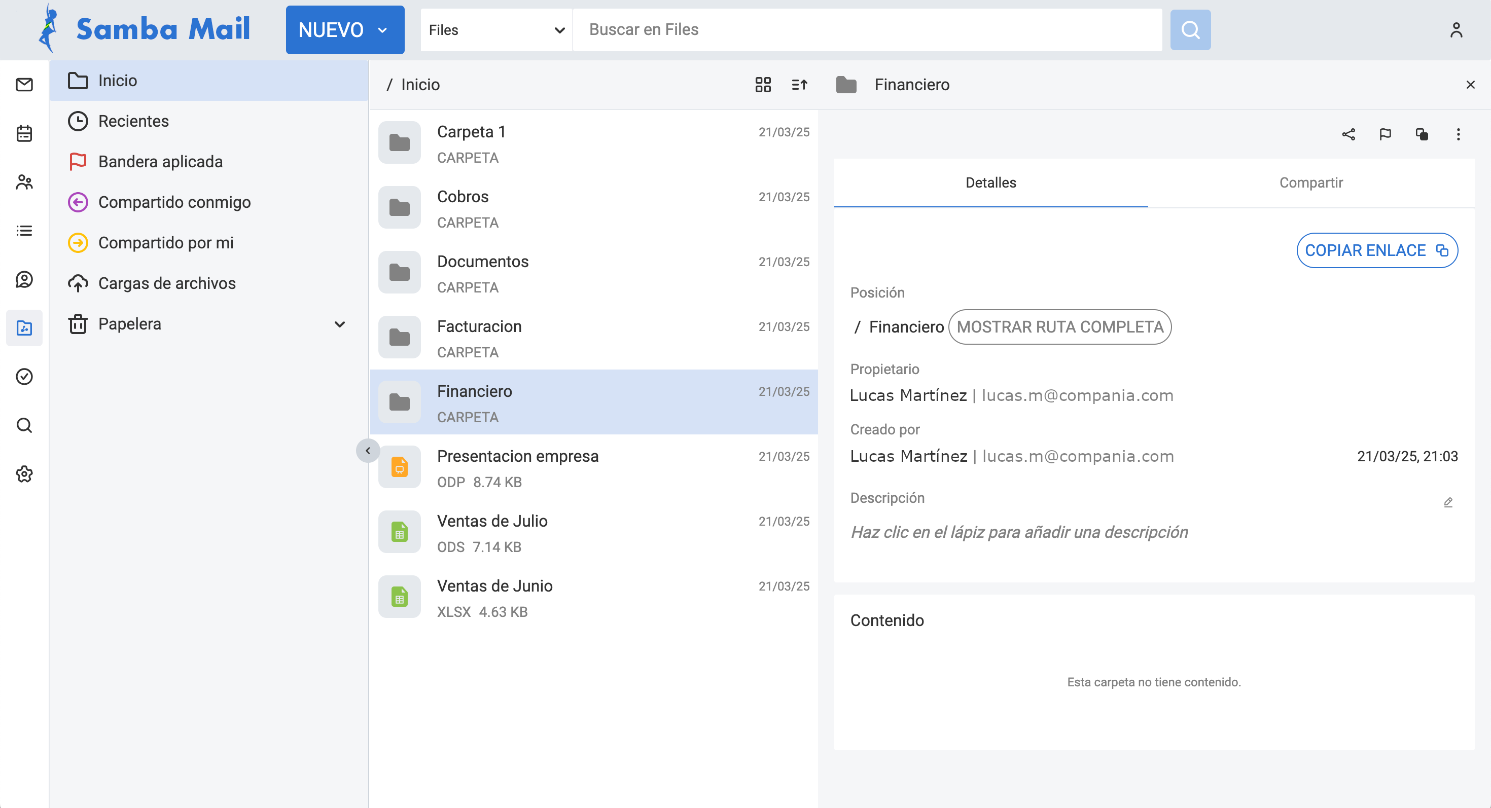The height and width of the screenshot is (808, 1491).
Task: Switch to grid view layout
Action: 763,85
